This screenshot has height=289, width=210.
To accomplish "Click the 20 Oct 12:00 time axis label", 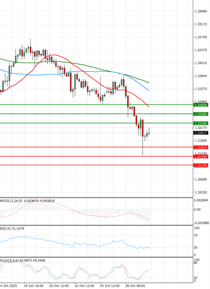I will [x=59, y=286].
